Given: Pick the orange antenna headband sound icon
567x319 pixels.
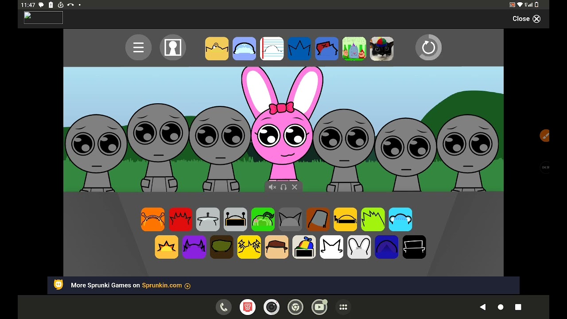Looking at the screenshot, I should tap(153, 219).
